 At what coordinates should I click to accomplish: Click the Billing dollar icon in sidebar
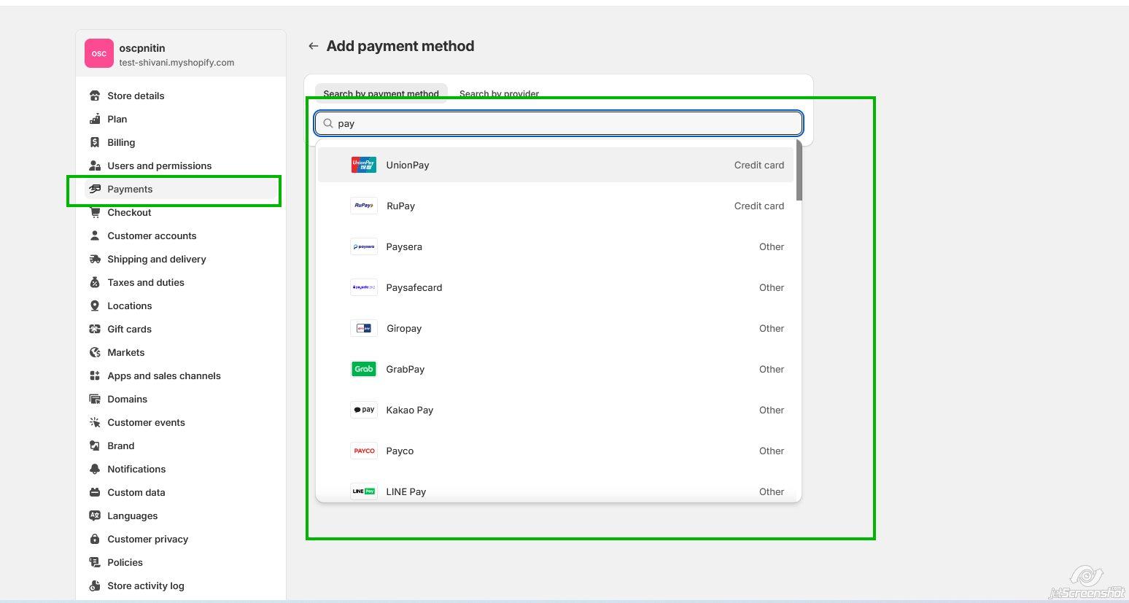[x=95, y=142]
